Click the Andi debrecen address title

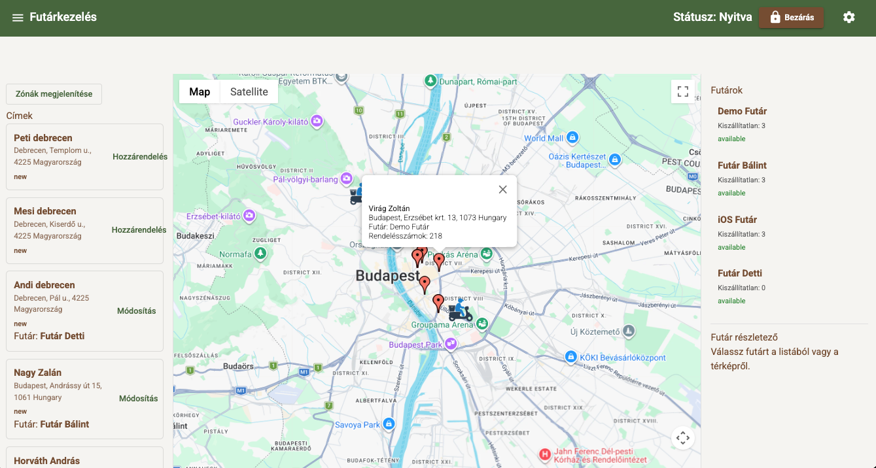(44, 285)
